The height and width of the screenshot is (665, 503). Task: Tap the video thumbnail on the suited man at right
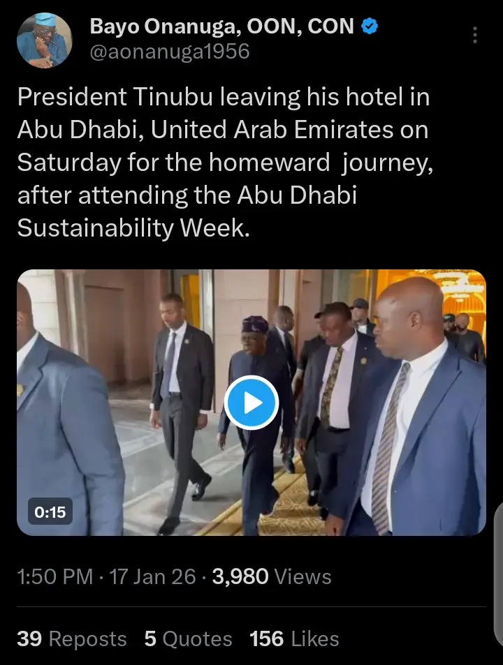(421, 407)
